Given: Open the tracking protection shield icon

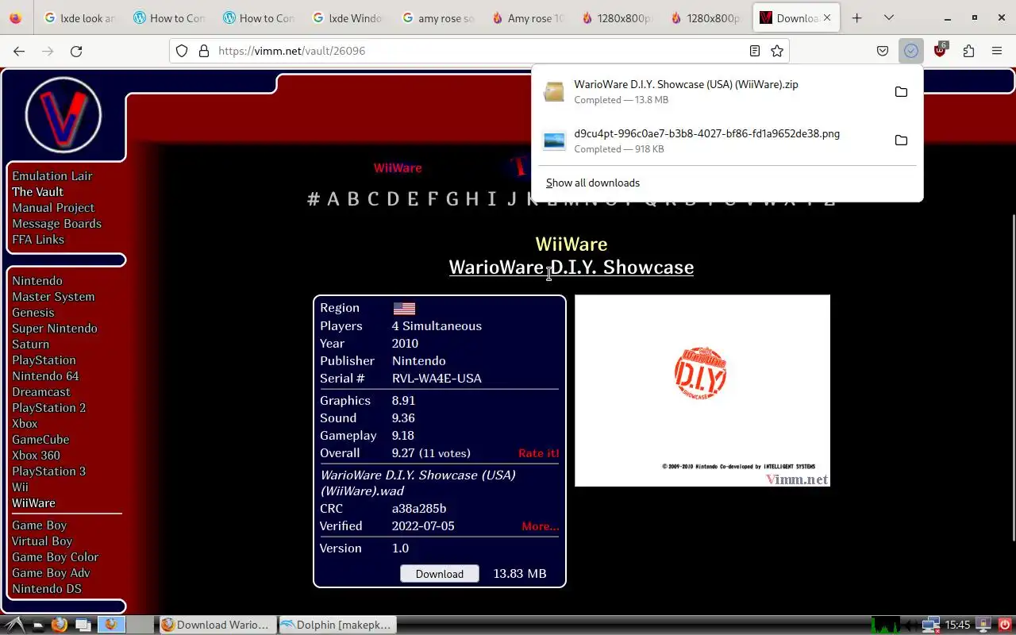Looking at the screenshot, I should click(x=182, y=51).
